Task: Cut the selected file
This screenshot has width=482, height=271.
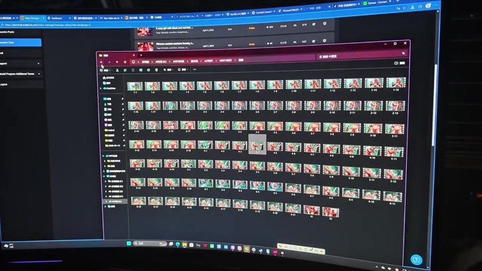Action: 117,70
